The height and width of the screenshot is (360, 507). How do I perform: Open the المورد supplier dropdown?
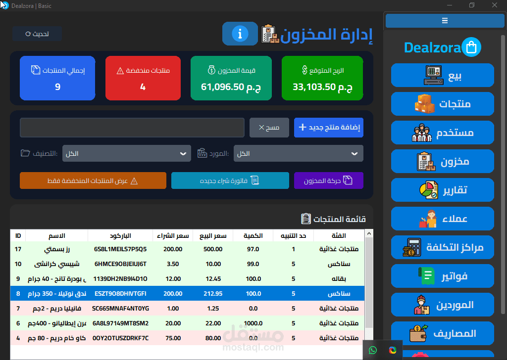coord(298,153)
